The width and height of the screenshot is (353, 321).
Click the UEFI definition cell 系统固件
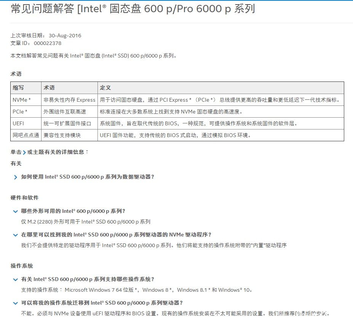pyautogui.click(x=221, y=123)
